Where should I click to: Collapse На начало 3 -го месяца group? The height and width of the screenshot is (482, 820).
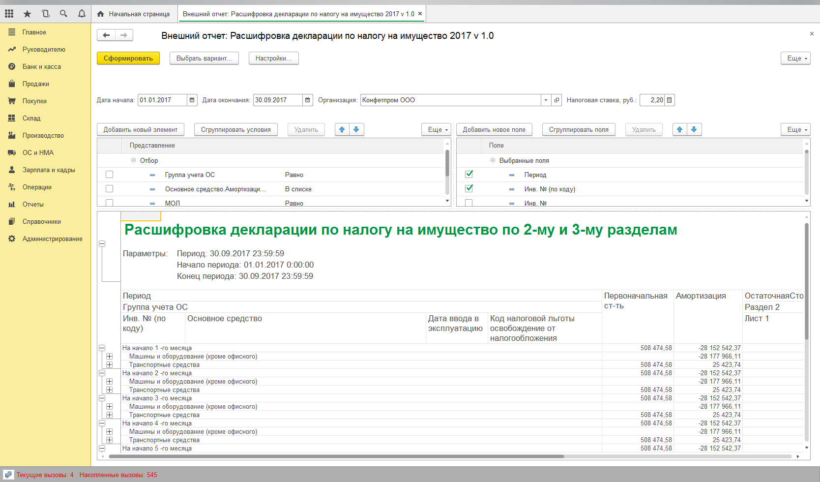pos(102,398)
